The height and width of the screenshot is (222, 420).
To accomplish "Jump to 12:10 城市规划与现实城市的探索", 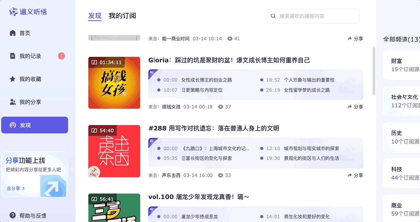I will (300, 148).
